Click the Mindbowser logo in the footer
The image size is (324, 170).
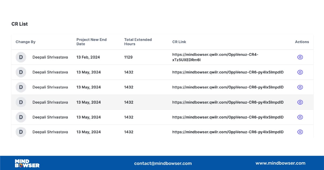click(x=27, y=163)
